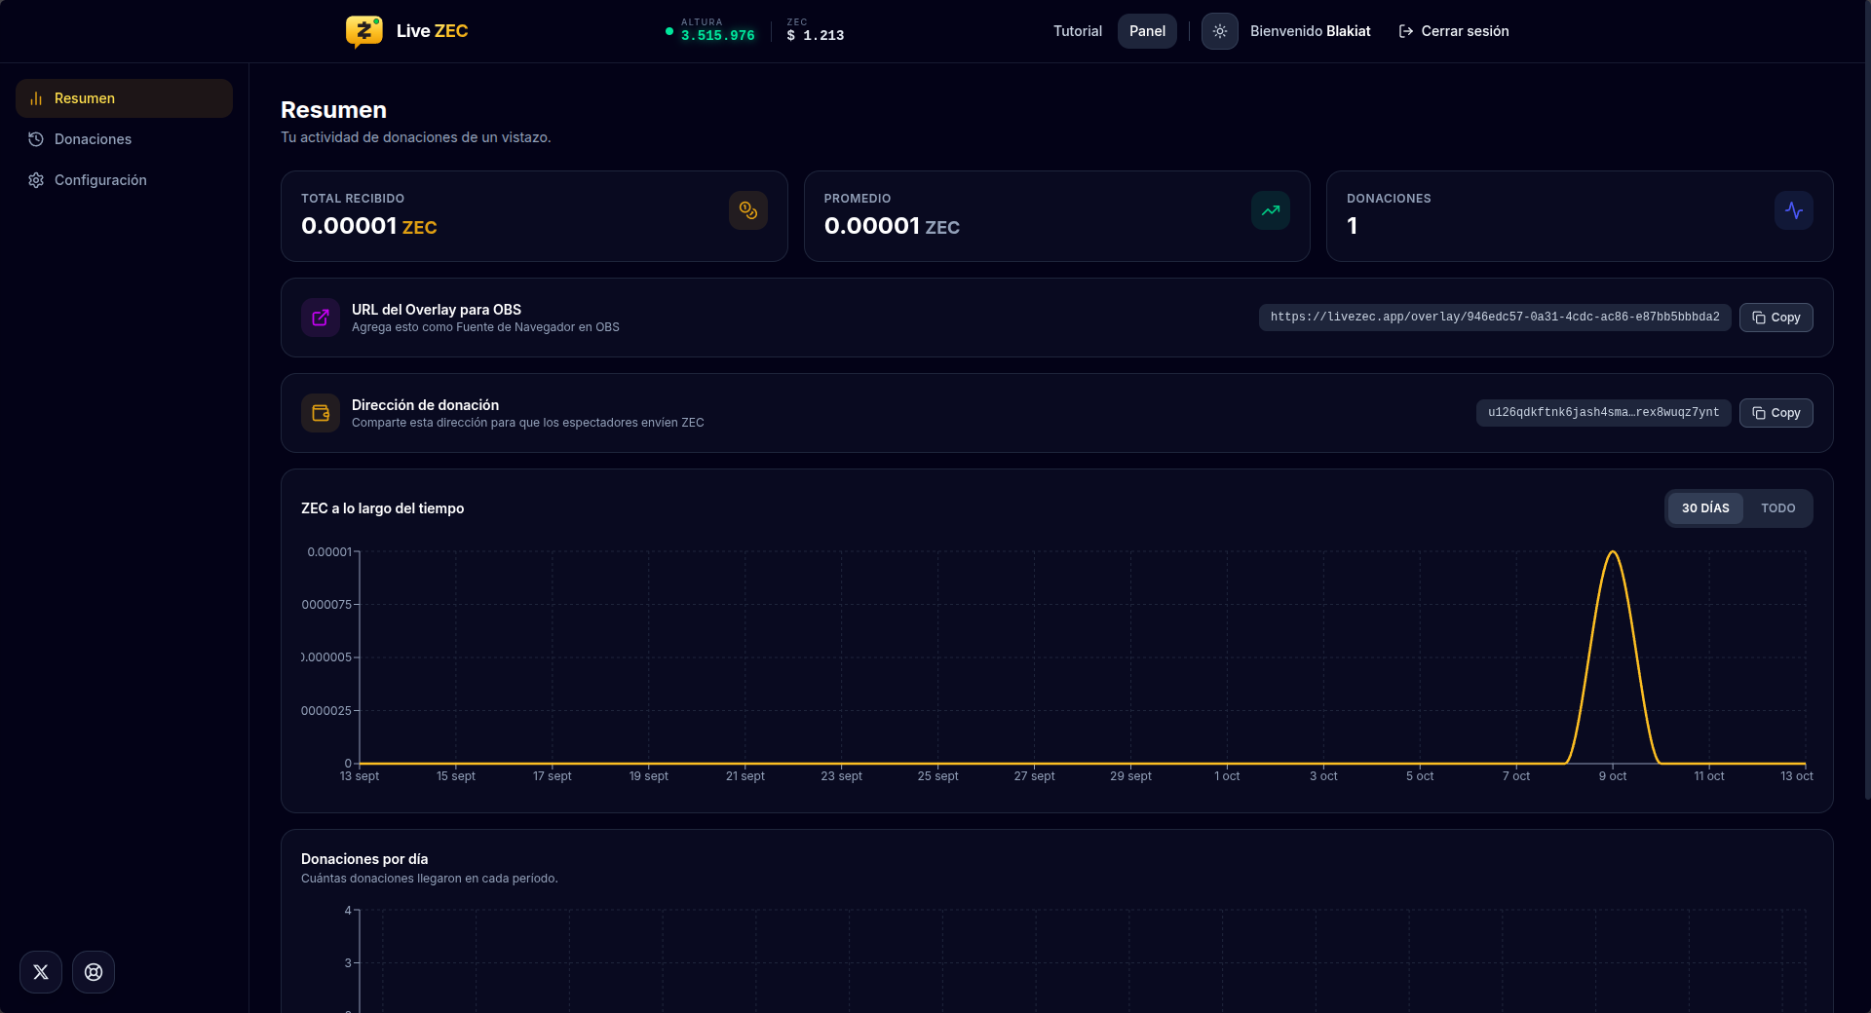Click the chart peak at 9 oct
Viewport: 1871px width, 1013px height.
click(x=1613, y=552)
